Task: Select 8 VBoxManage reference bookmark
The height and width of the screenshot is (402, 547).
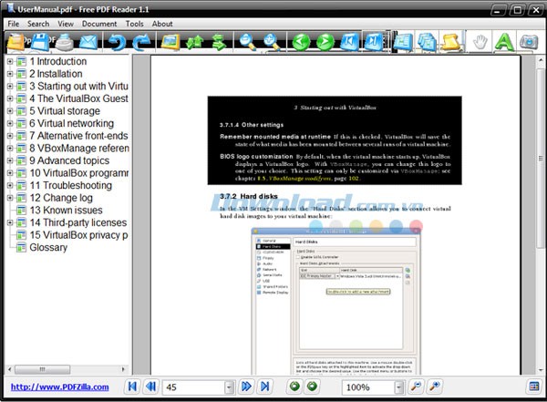Action: (79, 149)
